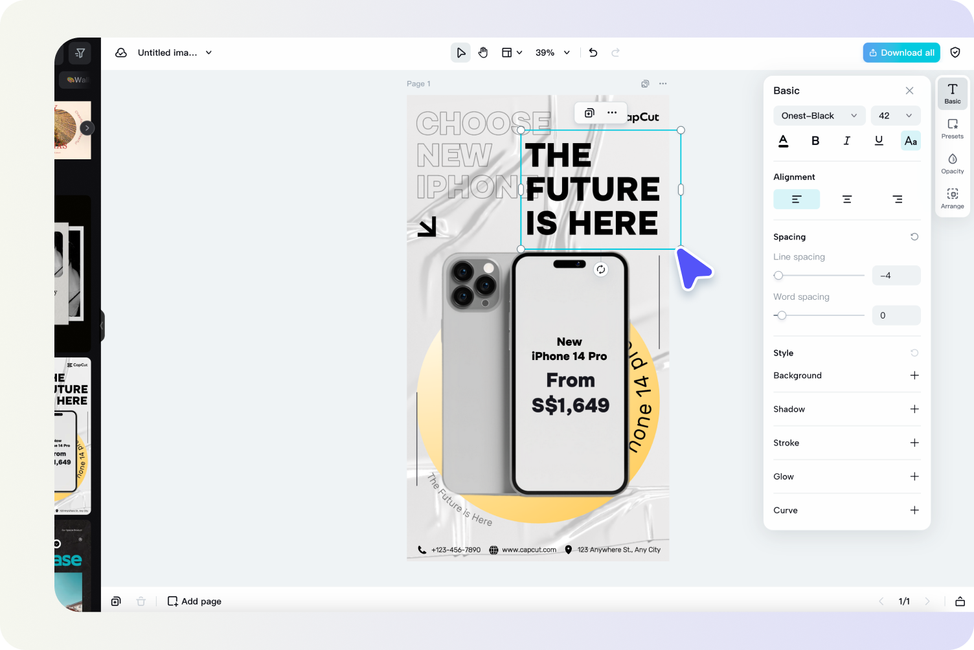Enable italic formatting

(847, 140)
